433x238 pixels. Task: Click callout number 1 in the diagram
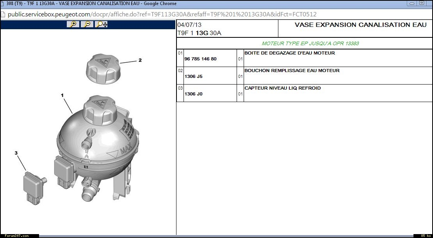pos(62,95)
